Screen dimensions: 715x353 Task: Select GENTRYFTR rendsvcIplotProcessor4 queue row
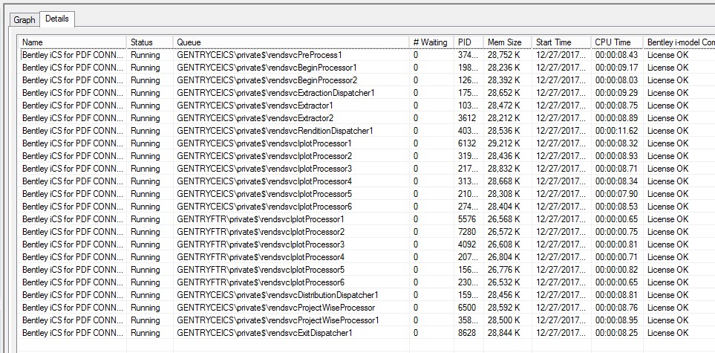point(367,257)
